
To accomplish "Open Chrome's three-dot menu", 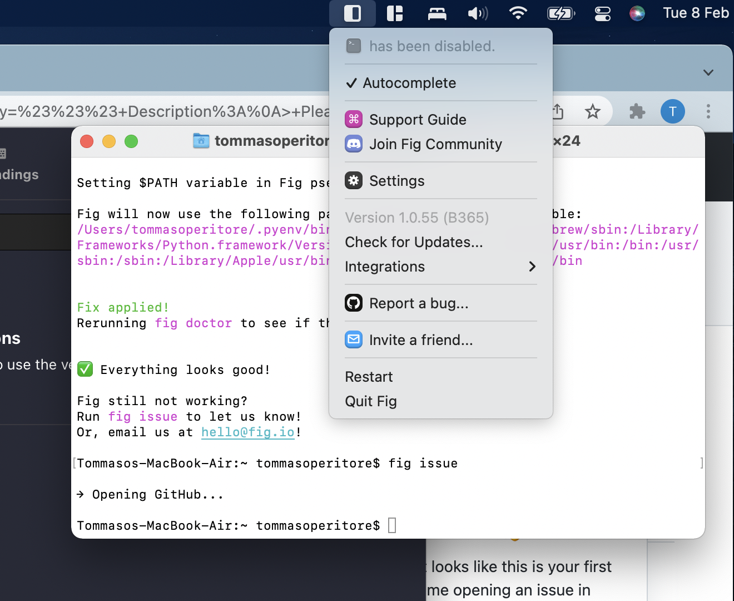I will click(708, 111).
